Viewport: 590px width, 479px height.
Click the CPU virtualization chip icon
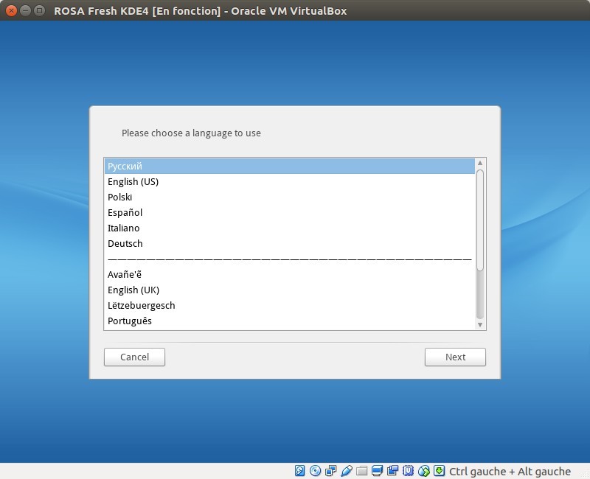pos(408,471)
